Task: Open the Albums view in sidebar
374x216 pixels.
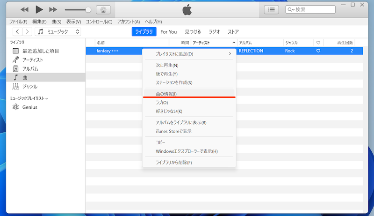Action: 30,68
